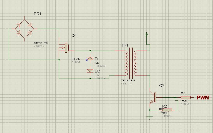This screenshot has height=133, width=213.
Task: Select the power terminal arrow above TR1
Action: pos(146,34)
